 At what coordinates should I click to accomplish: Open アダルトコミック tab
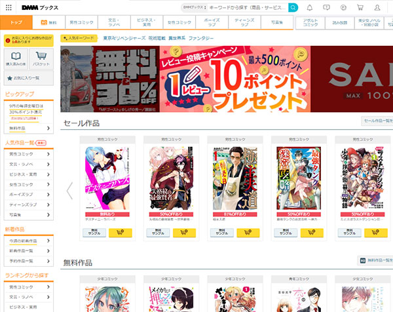click(310, 22)
